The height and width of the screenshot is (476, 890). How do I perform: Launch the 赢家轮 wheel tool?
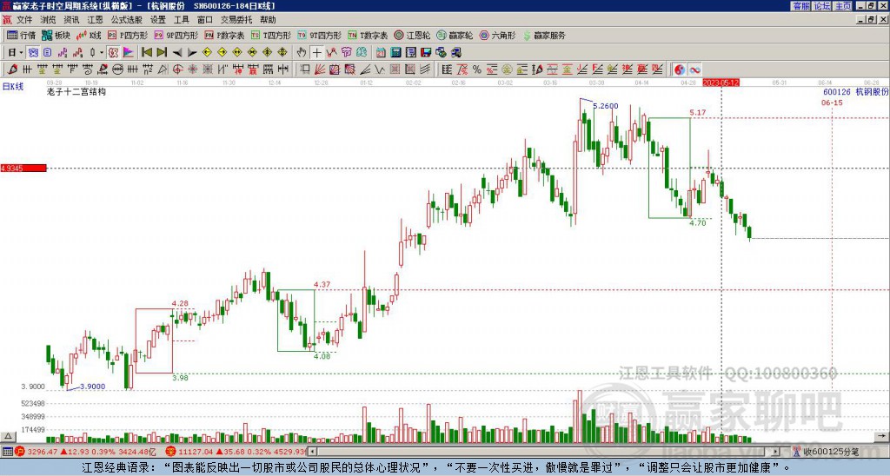tap(455, 35)
